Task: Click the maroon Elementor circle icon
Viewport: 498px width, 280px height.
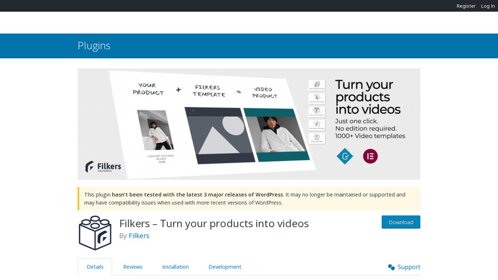Action: click(370, 156)
